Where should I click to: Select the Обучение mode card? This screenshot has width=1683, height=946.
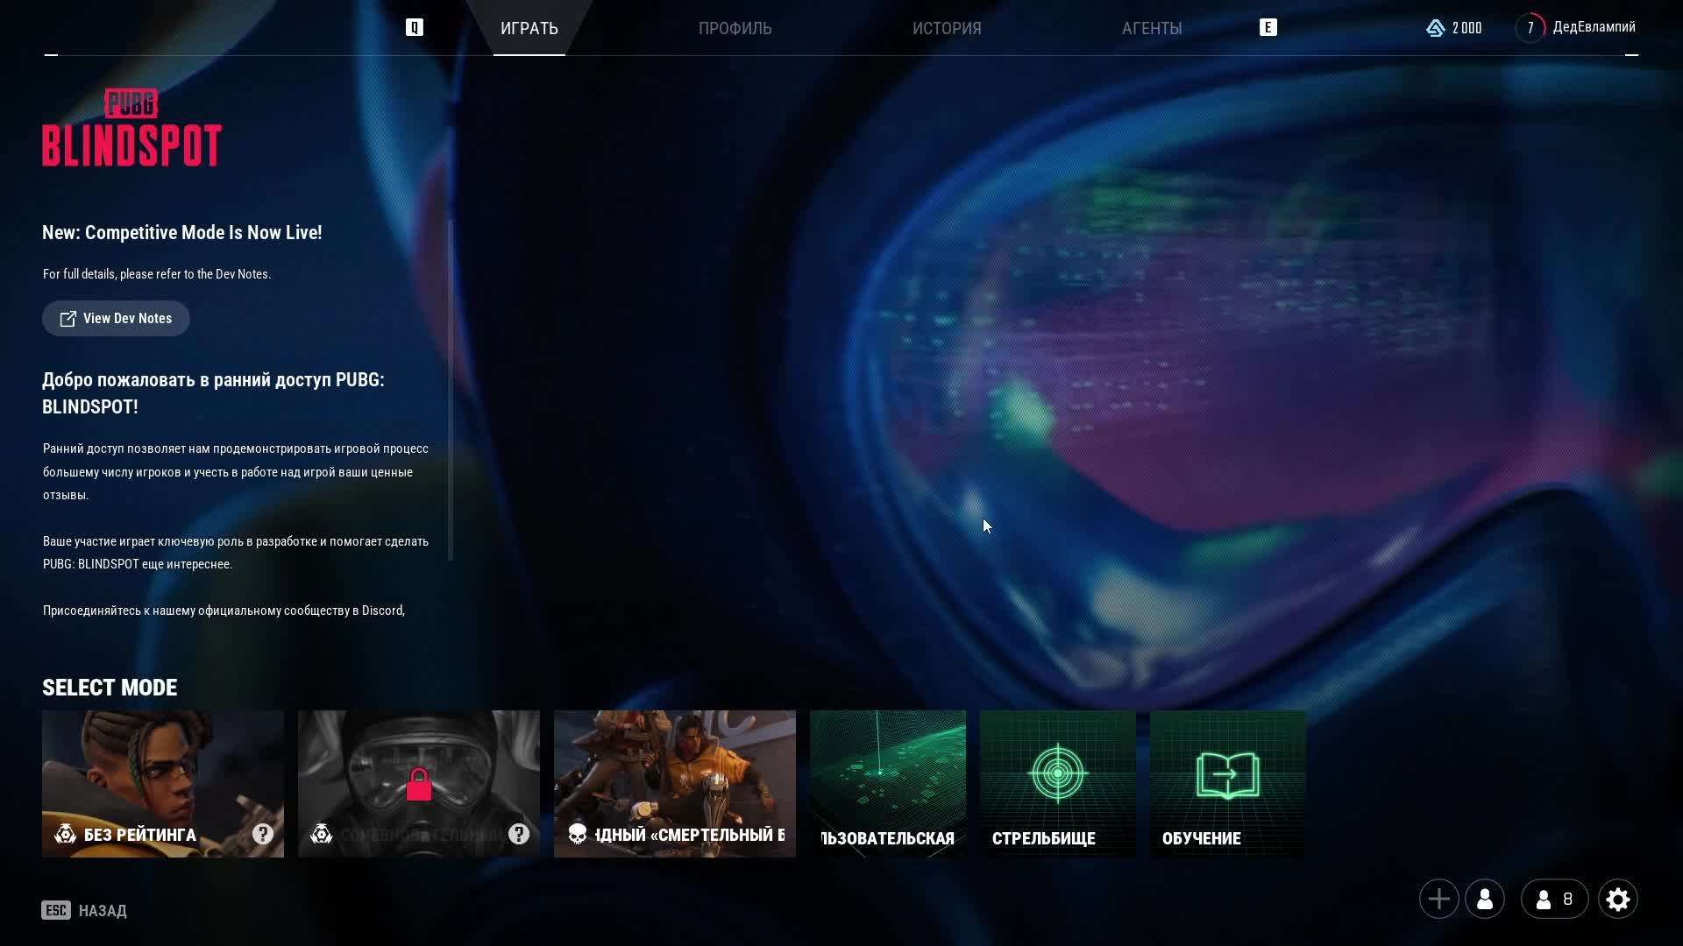coord(1227,783)
